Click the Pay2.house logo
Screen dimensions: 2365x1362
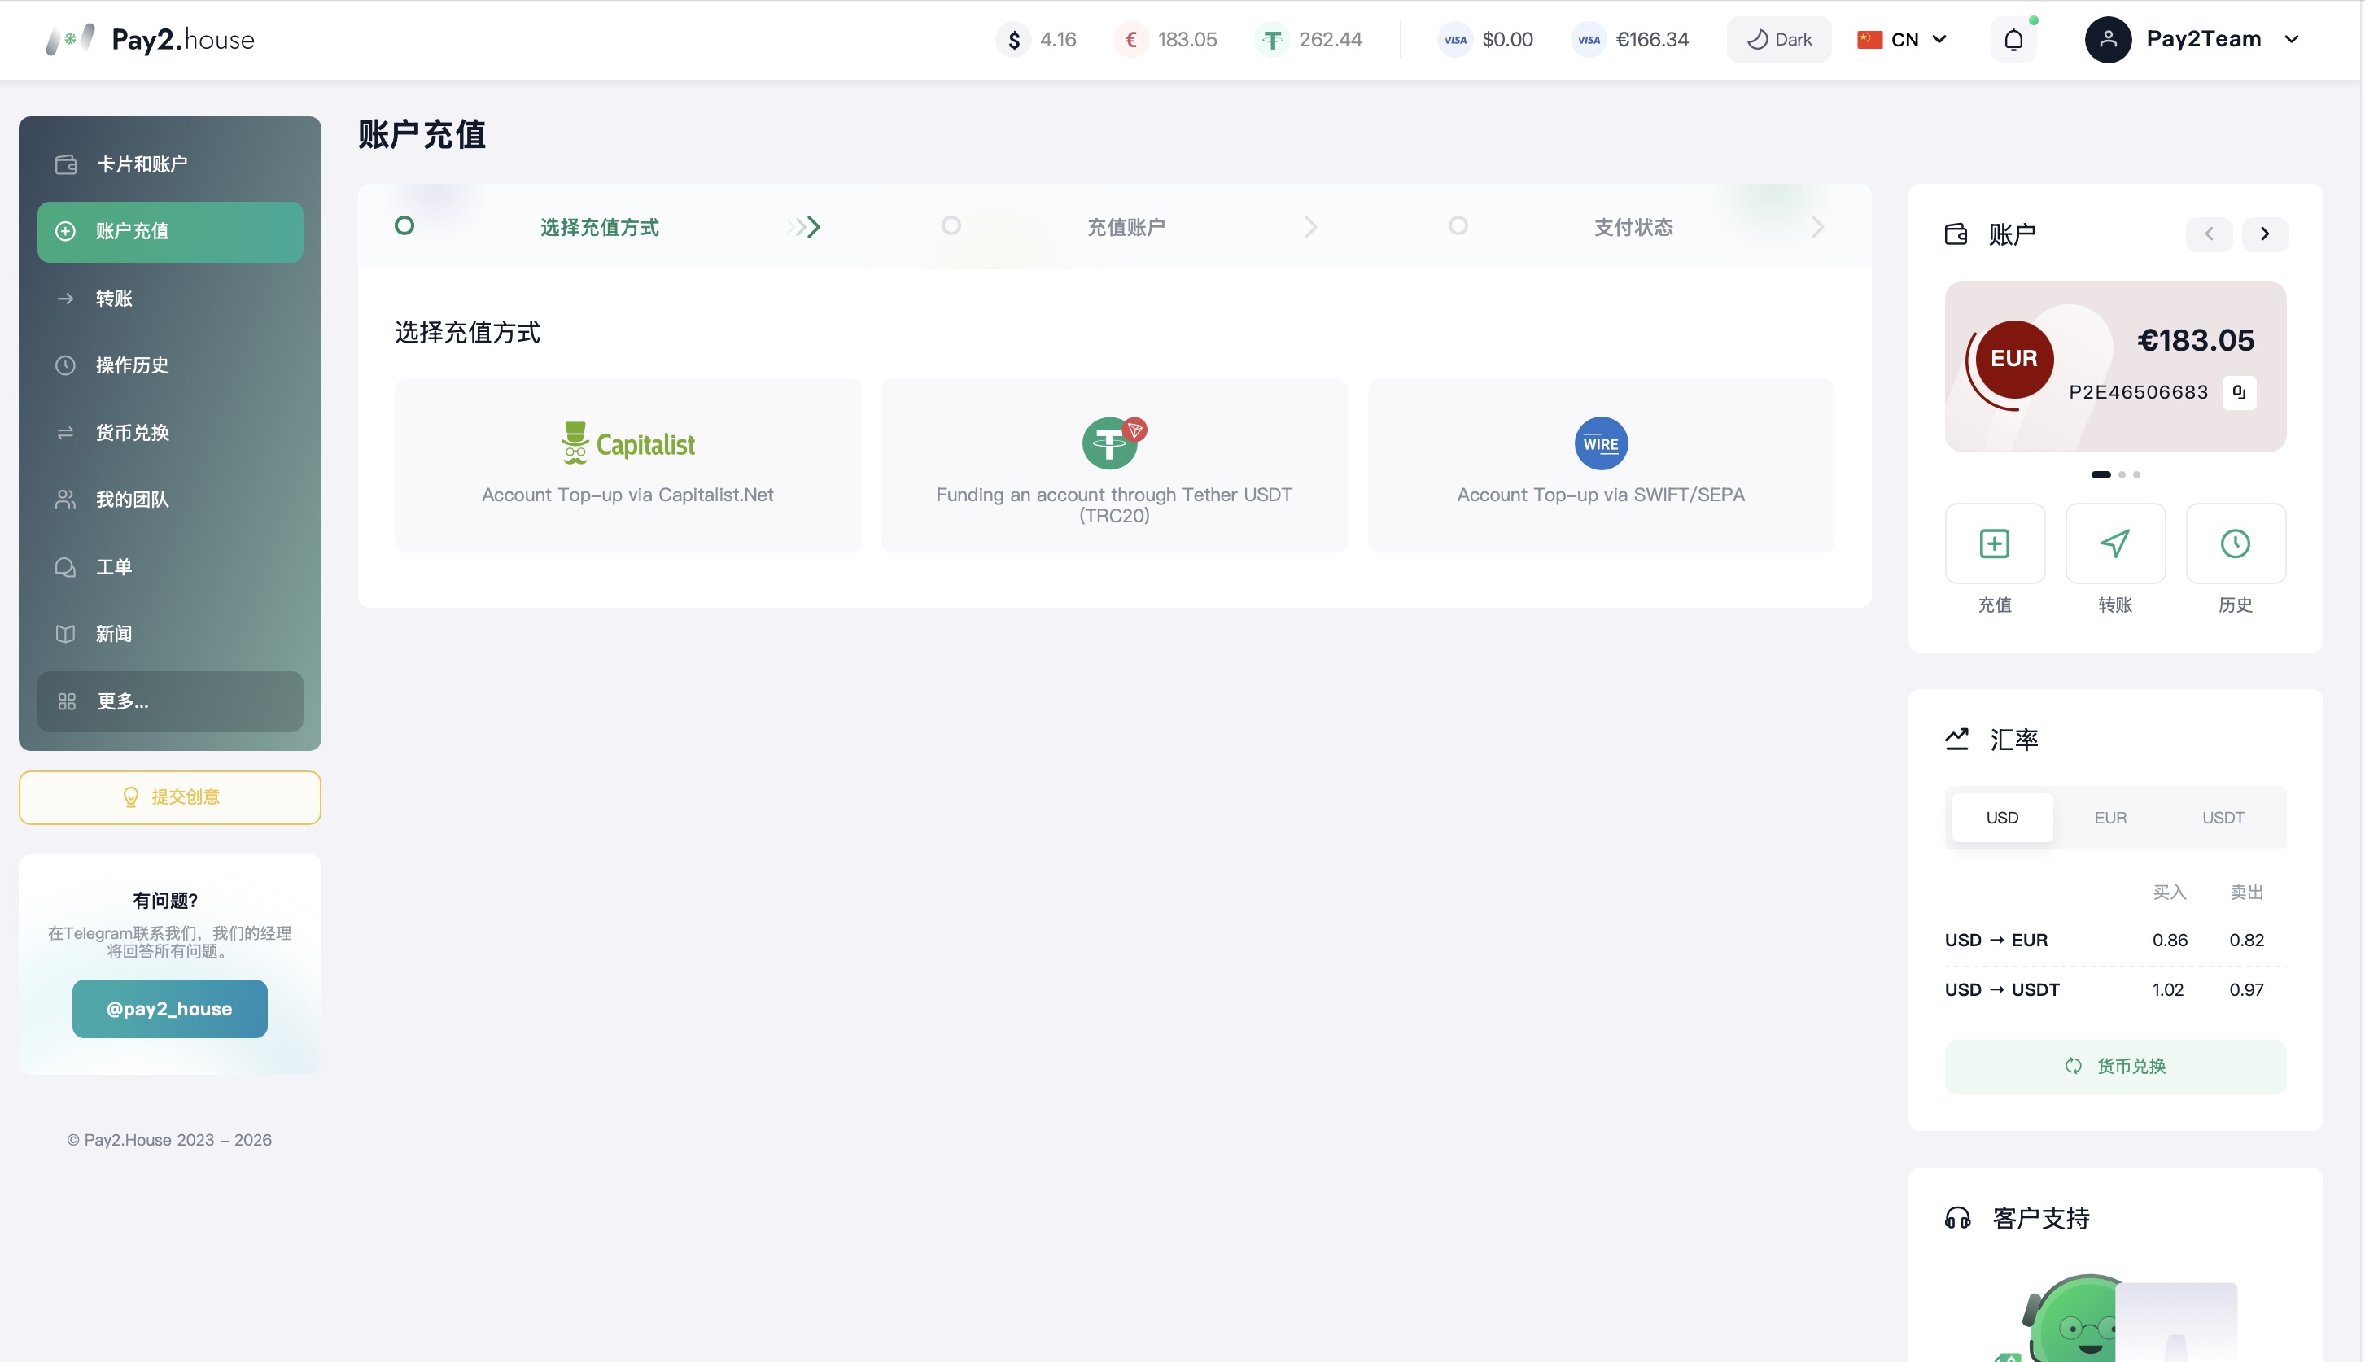coord(150,39)
